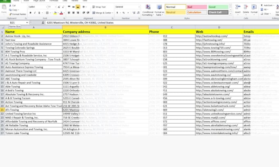Click the Insert Function fx icon

point(43,23)
